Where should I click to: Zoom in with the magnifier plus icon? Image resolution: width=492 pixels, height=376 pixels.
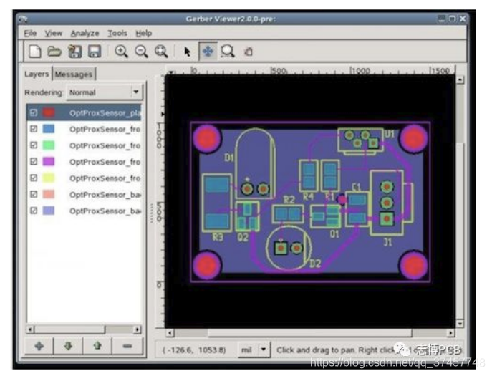(x=121, y=51)
